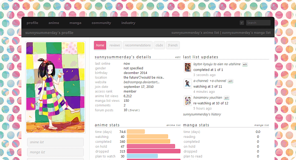Click the completed anime stats bar
The height and width of the screenshot is (160, 296).
tap(148, 142)
